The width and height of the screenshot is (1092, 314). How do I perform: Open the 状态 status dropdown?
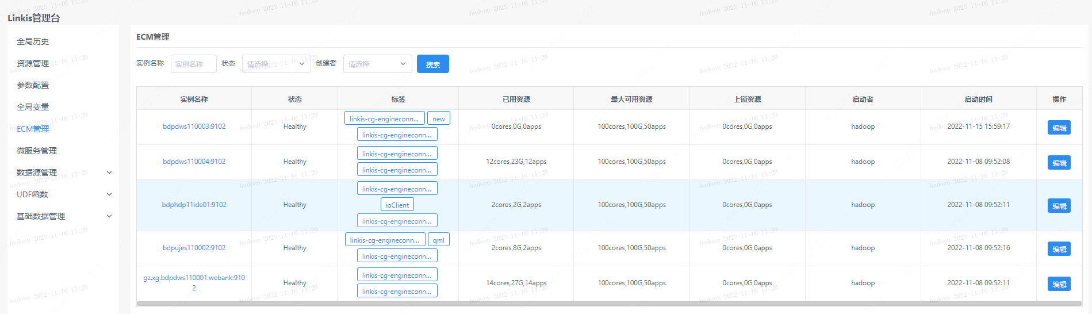pyautogui.click(x=276, y=64)
